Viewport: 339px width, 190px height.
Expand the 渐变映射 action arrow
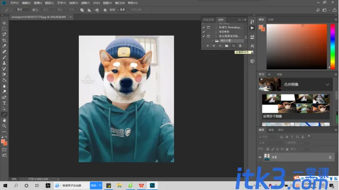(x=216, y=32)
